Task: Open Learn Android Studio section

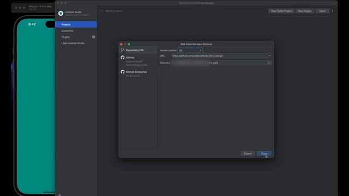Action: [x=76, y=43]
